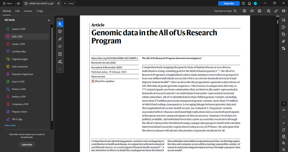Image resolution: width=288 pixels, height=152 pixels.
Task: Close the All tools panel
Action: coord(49,20)
